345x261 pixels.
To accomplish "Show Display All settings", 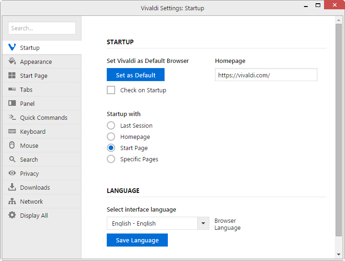I will (42, 215).
